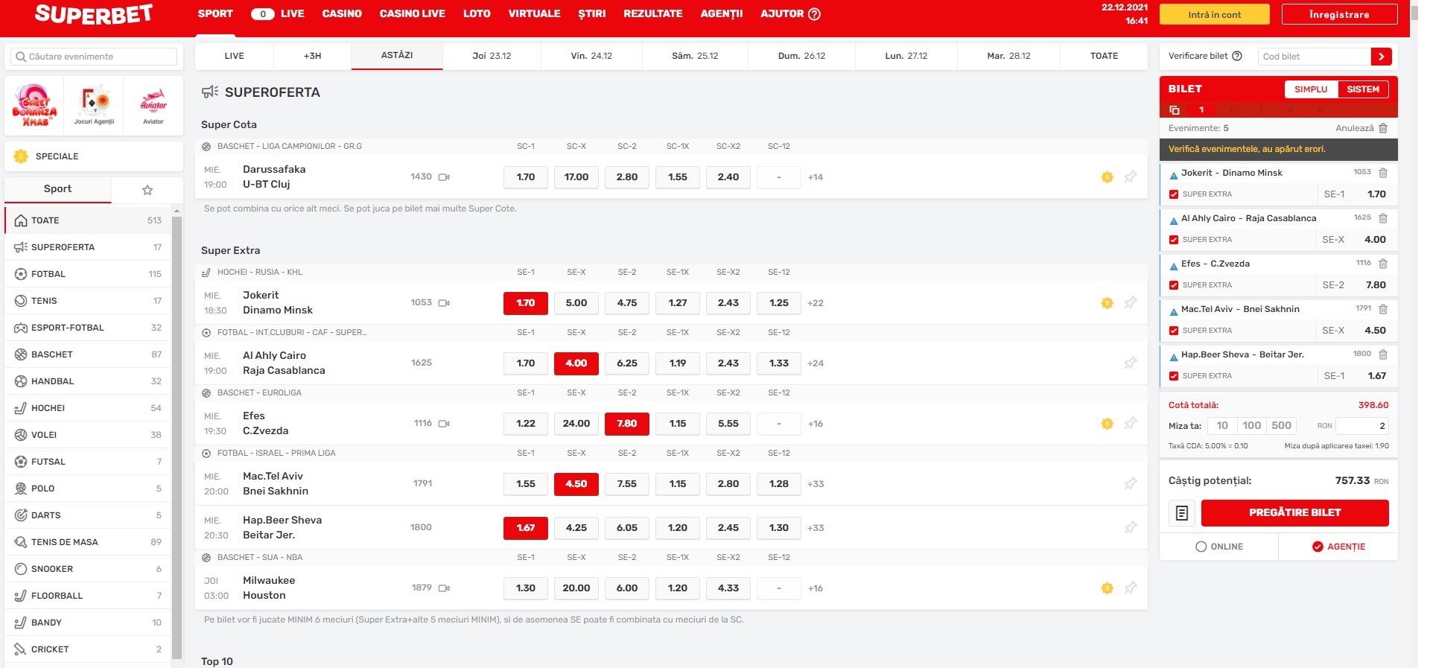This screenshot has height=668, width=1430.
Task: Uncheck Al Ahly Cairo ticket checkbox
Action: tap(1174, 240)
